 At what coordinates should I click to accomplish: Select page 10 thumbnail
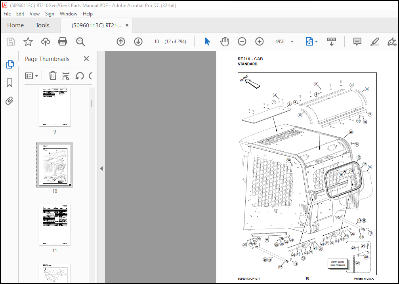55,165
